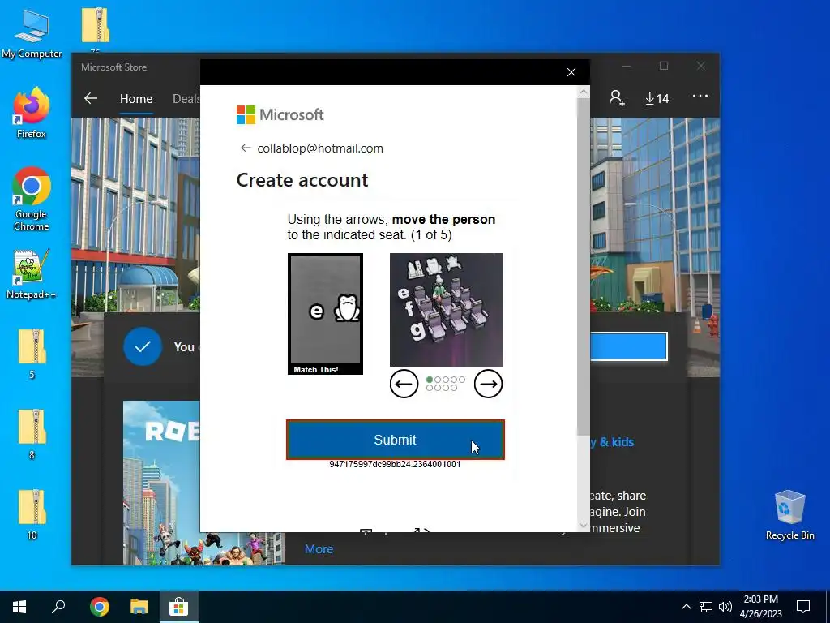
Task: Select the zip folder named 8
Action: pos(32,434)
